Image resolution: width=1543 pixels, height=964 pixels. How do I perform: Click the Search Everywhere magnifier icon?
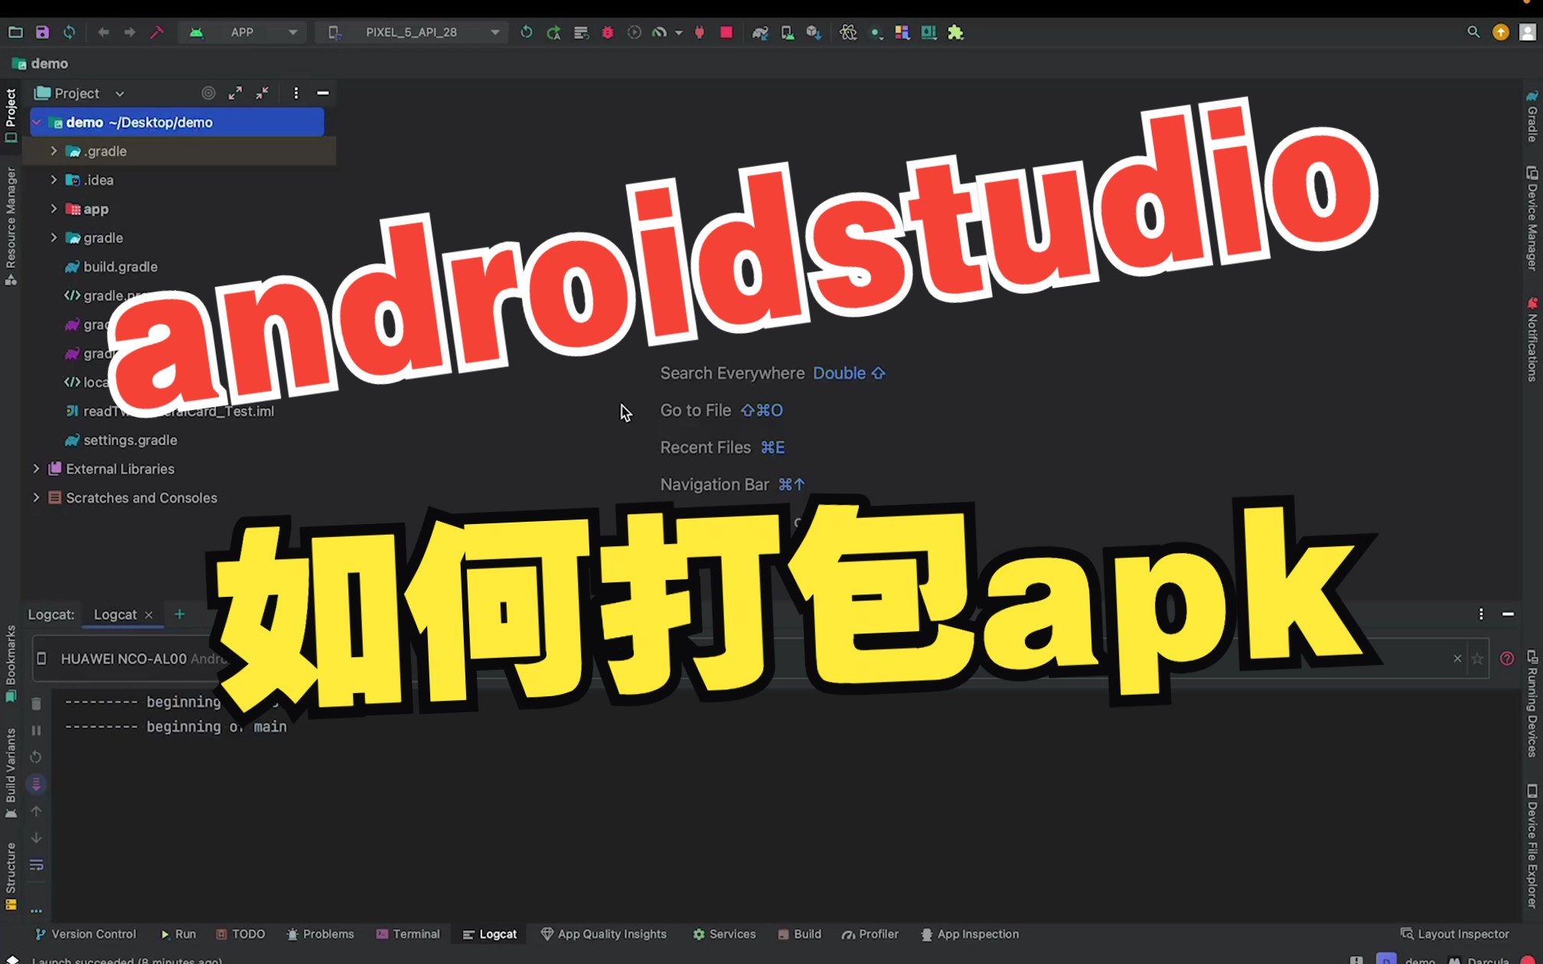click(x=1473, y=32)
